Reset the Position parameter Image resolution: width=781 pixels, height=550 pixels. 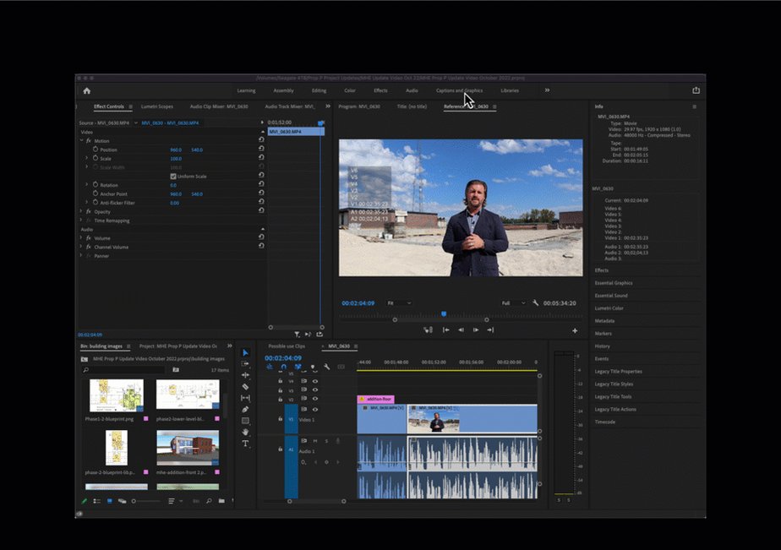261,149
